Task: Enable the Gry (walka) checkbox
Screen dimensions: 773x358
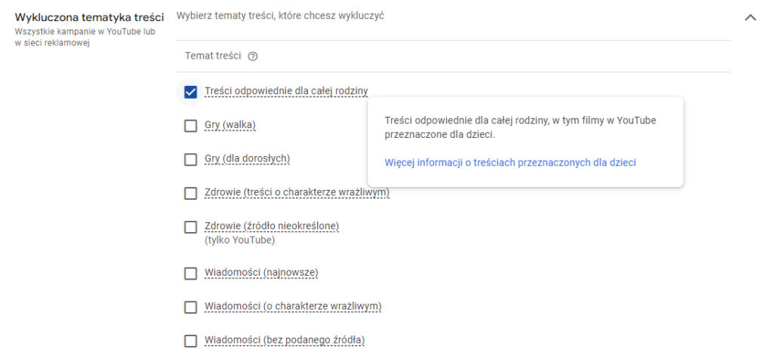Action: click(x=190, y=125)
